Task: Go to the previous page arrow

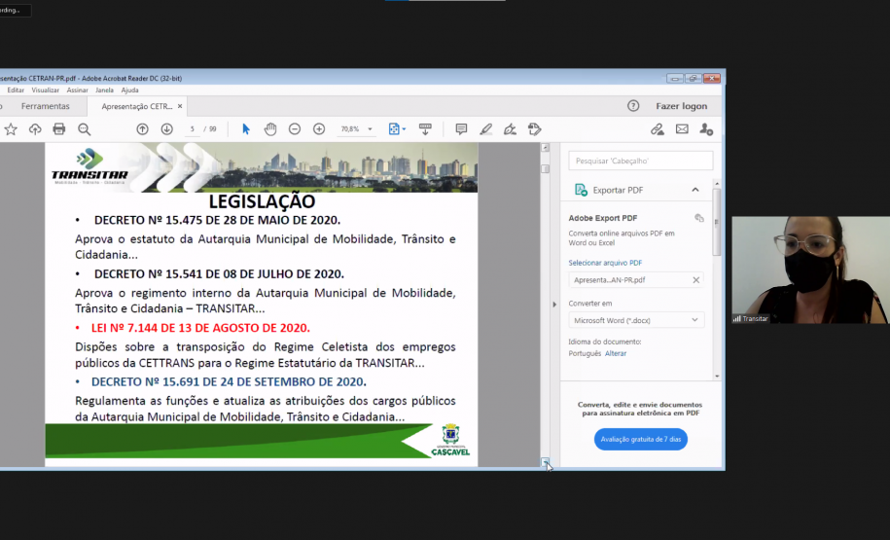Action: coord(142,129)
